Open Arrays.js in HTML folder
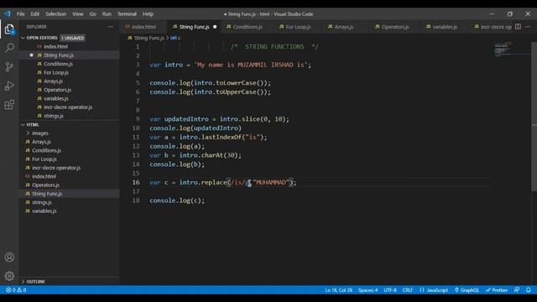The image size is (537, 302). (x=41, y=142)
